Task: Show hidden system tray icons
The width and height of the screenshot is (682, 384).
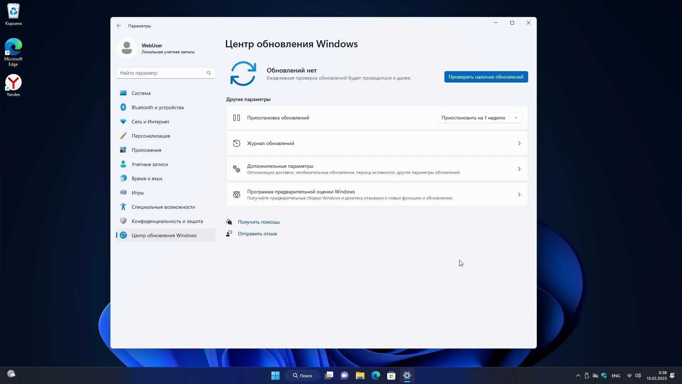Action: coord(578,376)
